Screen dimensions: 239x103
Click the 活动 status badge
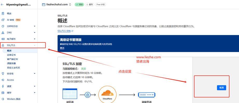pyautogui.click(x=79, y=5)
